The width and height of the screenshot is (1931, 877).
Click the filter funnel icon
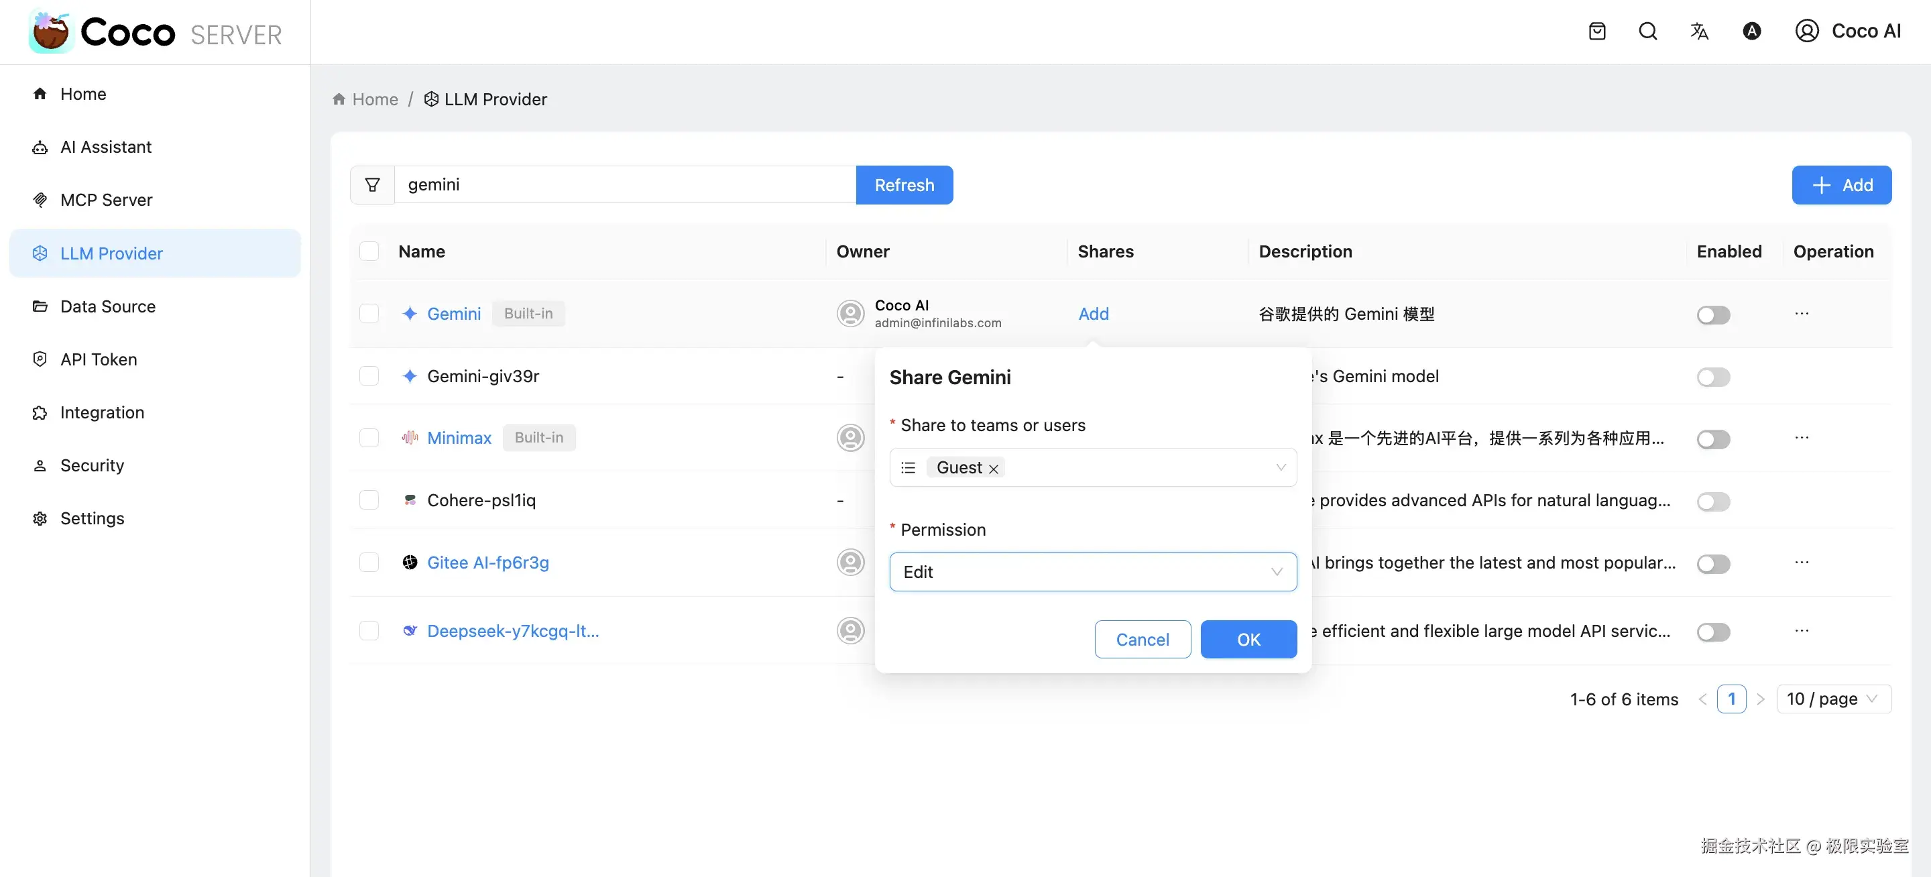(x=372, y=184)
